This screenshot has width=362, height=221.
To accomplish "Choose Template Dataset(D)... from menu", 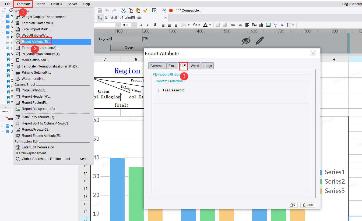I will click(53, 23).
